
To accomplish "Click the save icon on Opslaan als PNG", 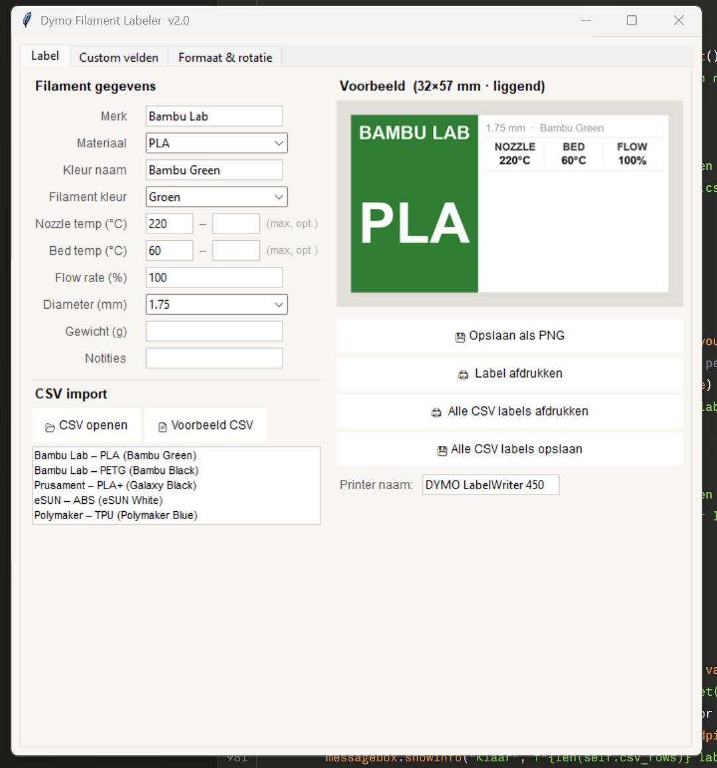I will [460, 337].
